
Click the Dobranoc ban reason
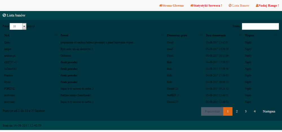66,56
